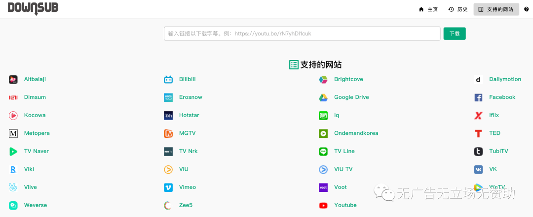Open the Altbalaji link
Screen dimensions: 533x217
[35, 79]
